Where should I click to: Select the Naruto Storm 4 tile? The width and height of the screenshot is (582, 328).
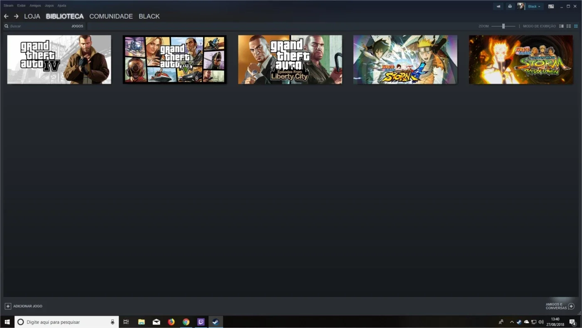pyautogui.click(x=405, y=60)
